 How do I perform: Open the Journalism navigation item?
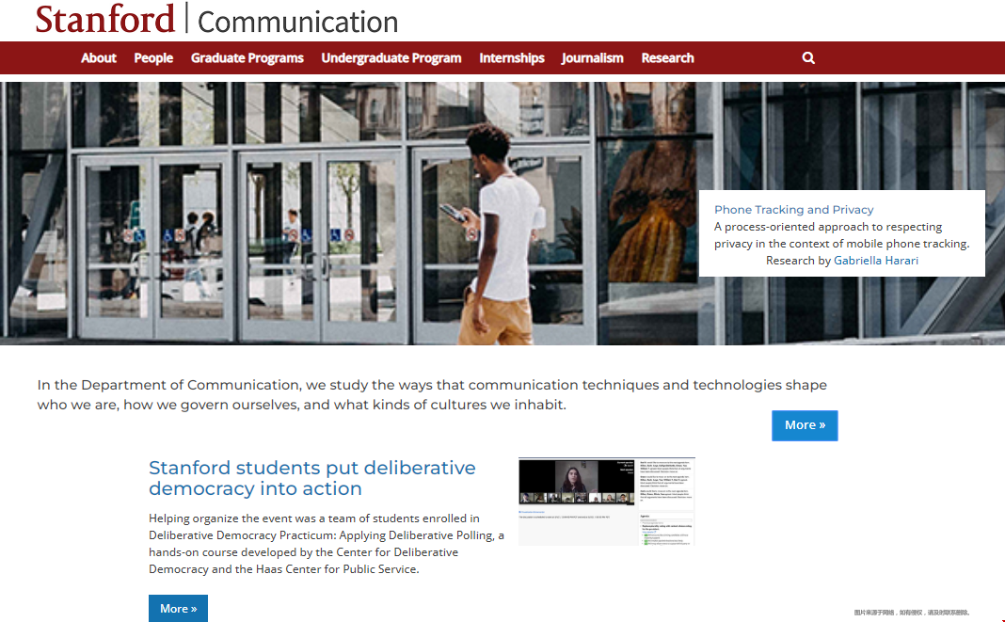(x=592, y=57)
